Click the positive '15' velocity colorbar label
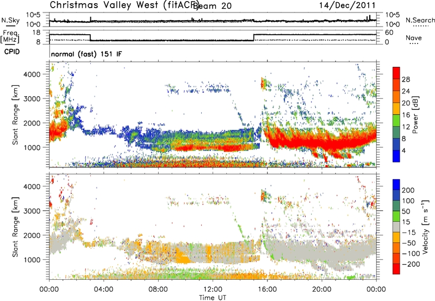Screen dimensions: 435x301 coord(406,222)
